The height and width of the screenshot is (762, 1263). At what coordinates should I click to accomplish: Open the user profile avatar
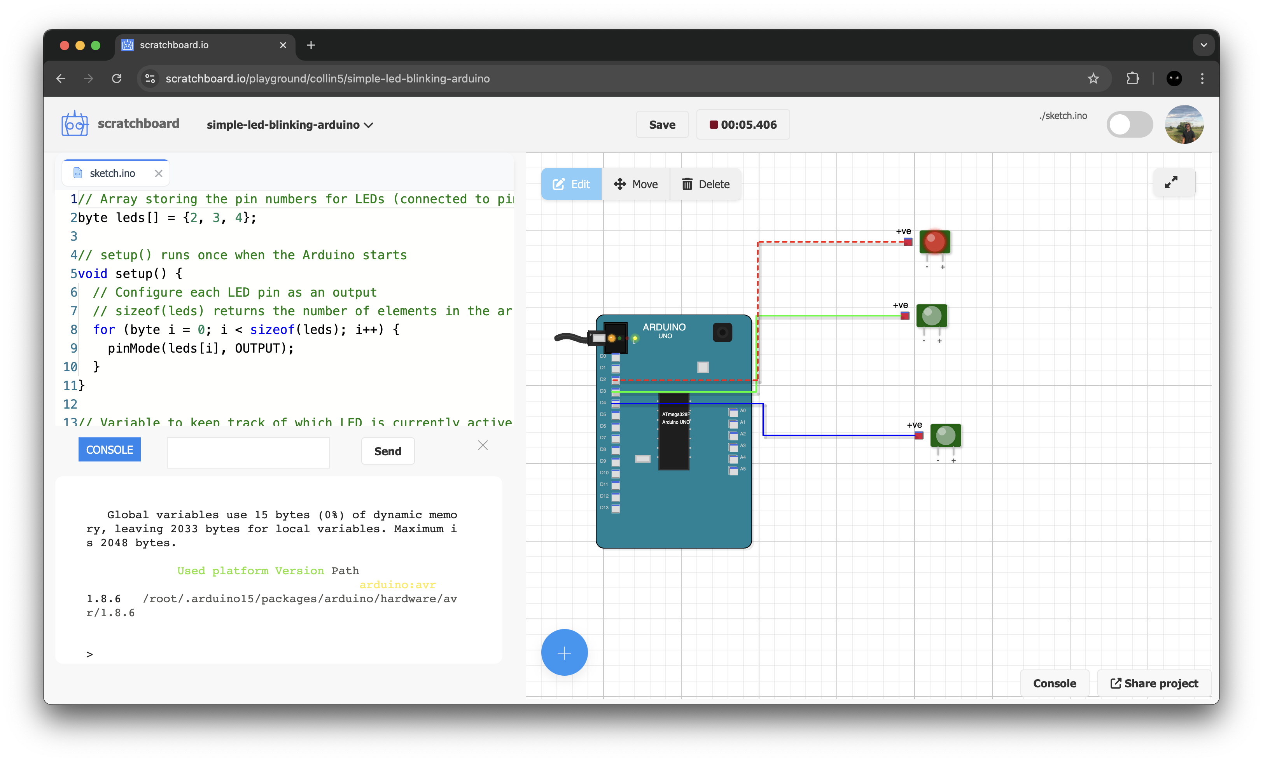click(1184, 124)
